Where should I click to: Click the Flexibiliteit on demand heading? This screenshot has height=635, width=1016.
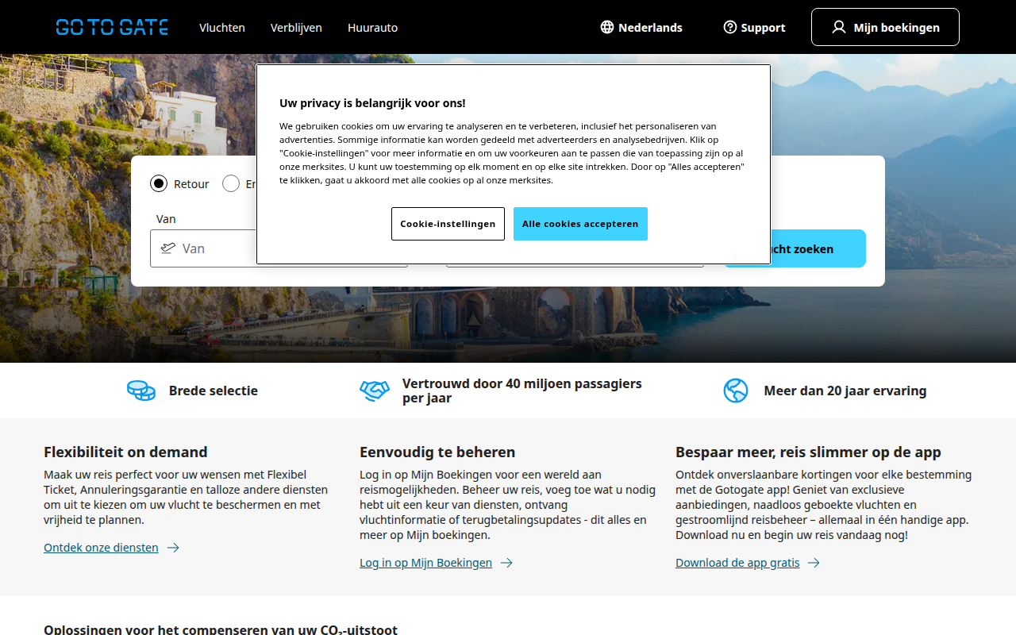click(125, 452)
